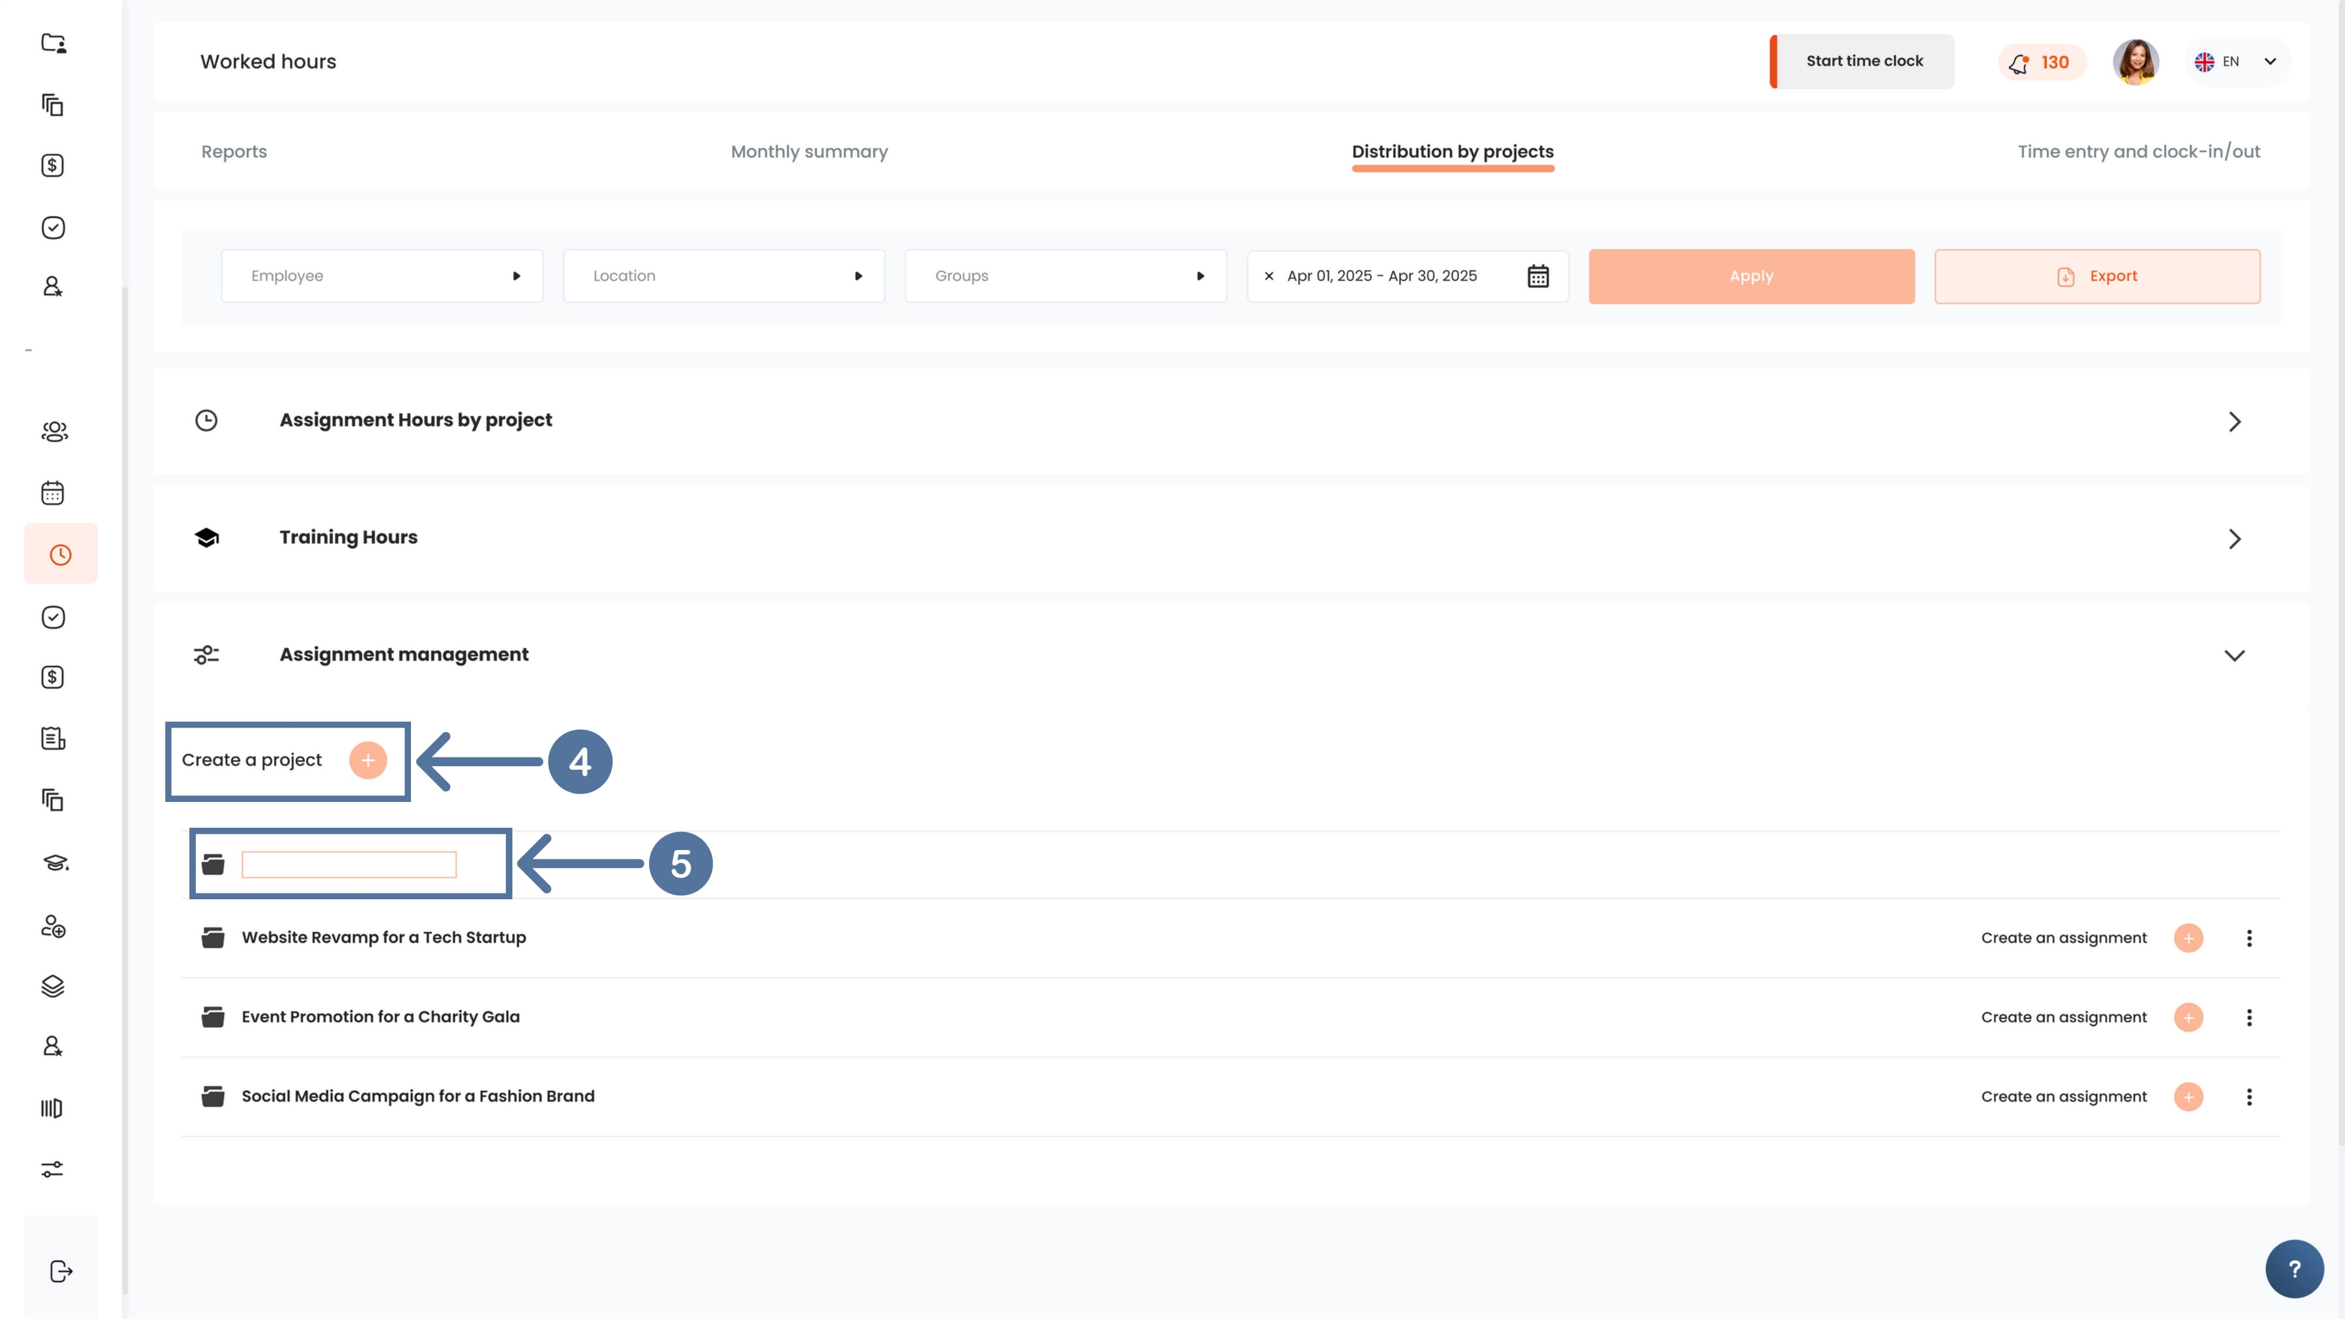Click the lower documents copy sidebar icon

click(53, 800)
